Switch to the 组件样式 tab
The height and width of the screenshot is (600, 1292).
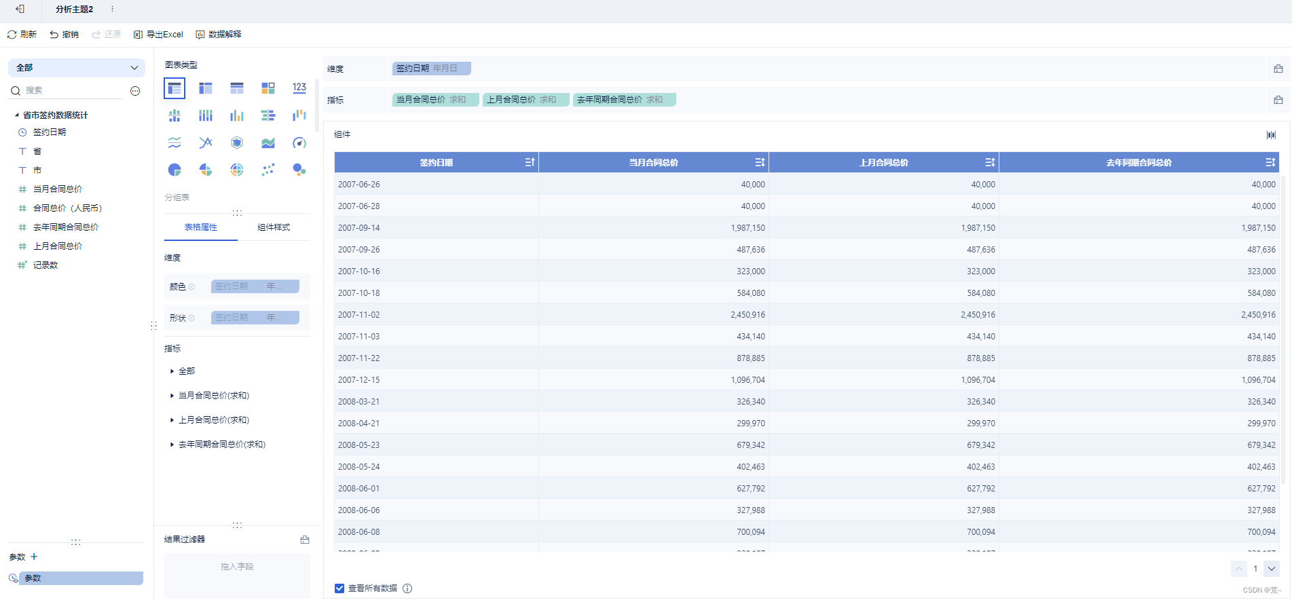click(274, 227)
